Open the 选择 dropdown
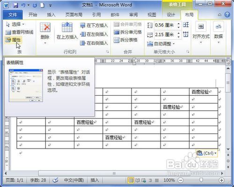 click(15, 24)
